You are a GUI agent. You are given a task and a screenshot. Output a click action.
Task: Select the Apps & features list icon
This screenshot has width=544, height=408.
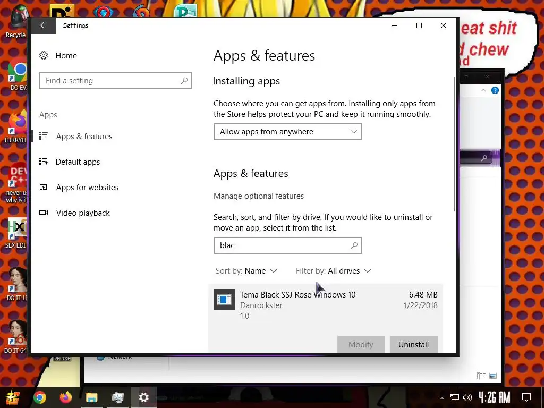pyautogui.click(x=44, y=136)
